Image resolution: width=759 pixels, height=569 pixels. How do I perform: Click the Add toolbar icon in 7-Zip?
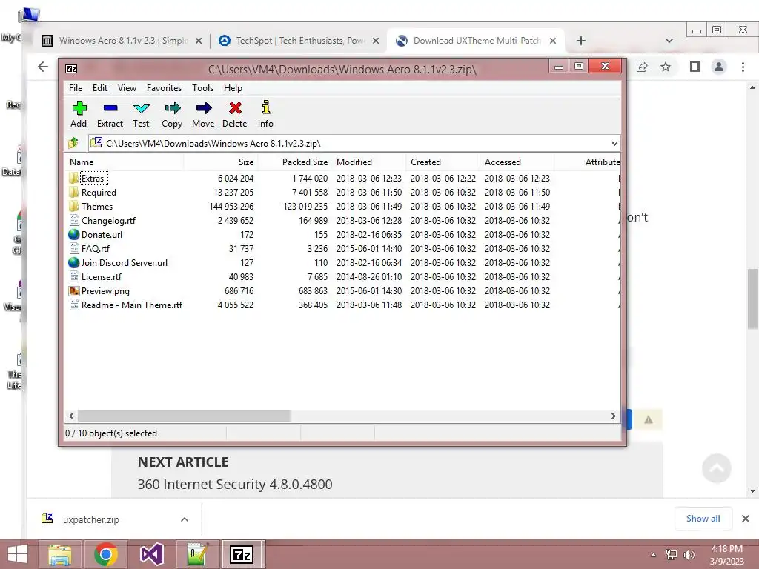coord(79,108)
